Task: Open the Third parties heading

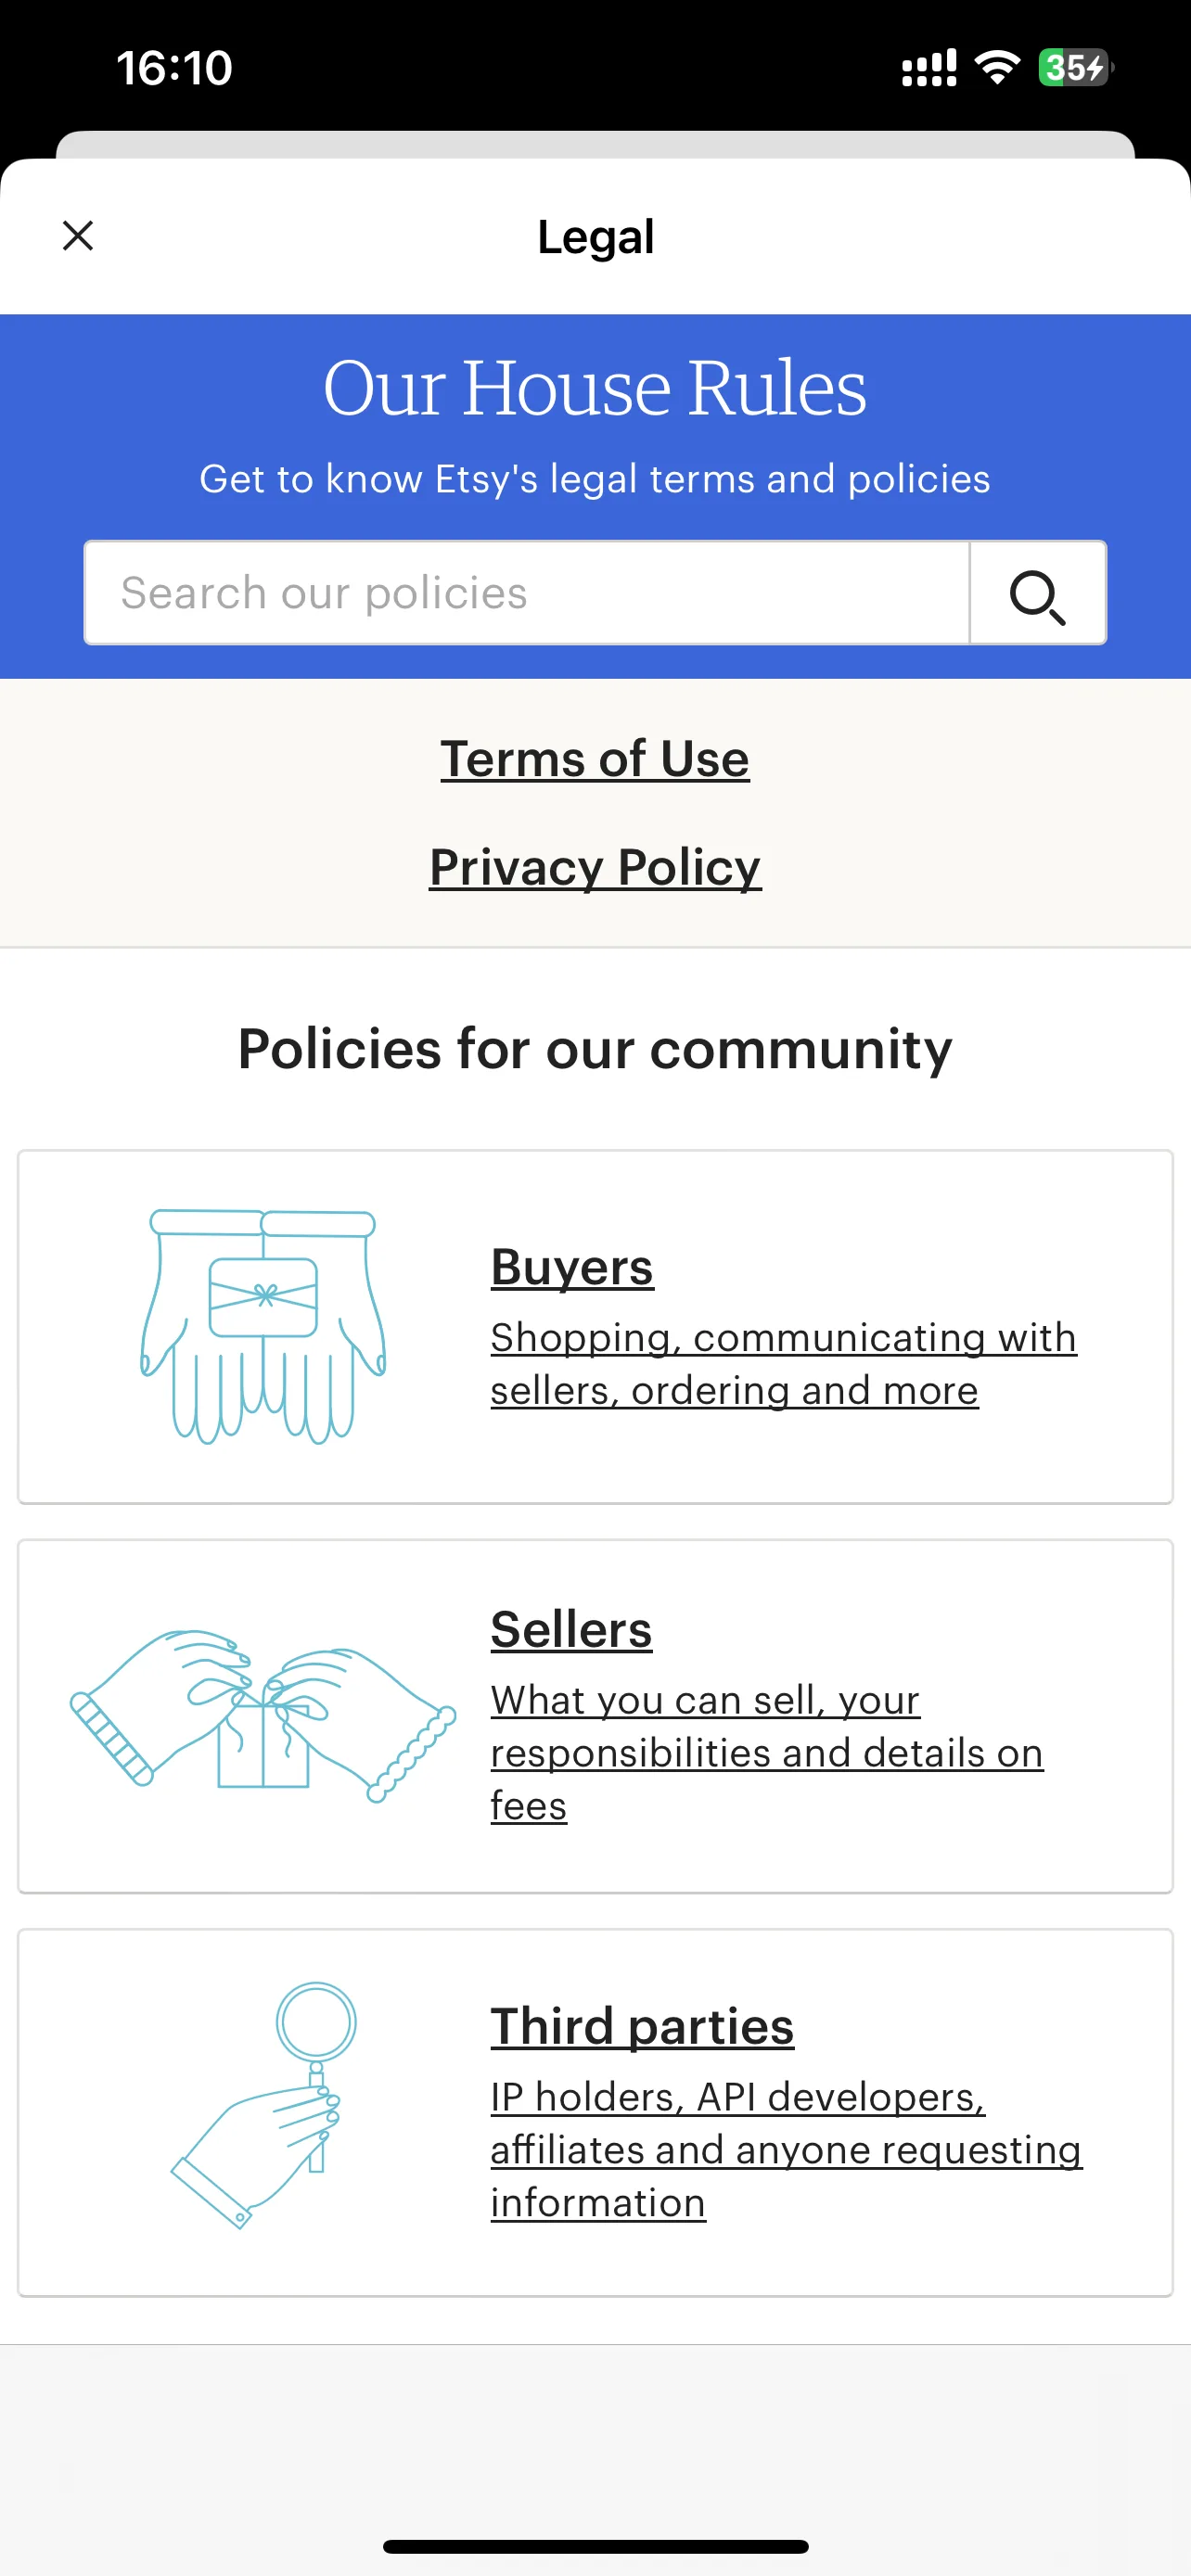Action: (642, 2027)
